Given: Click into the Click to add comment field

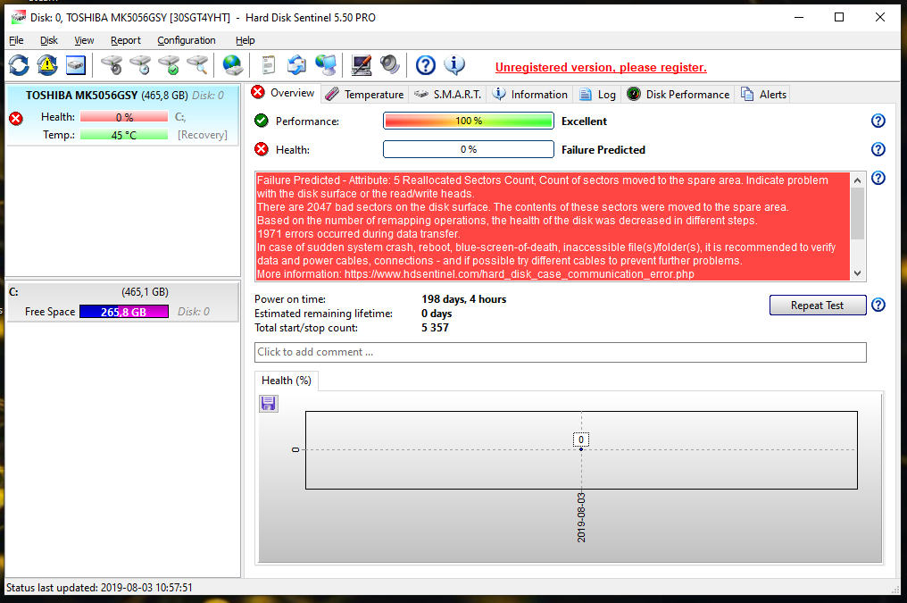Looking at the screenshot, I should pos(560,353).
